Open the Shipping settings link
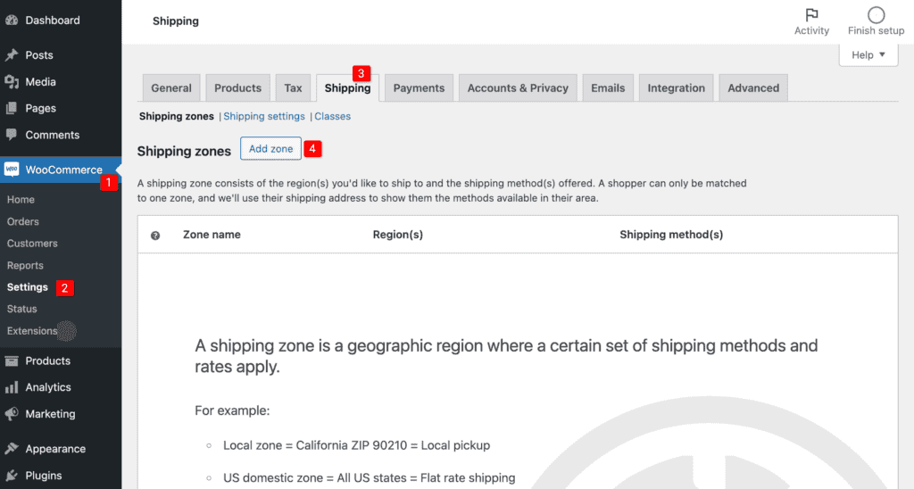 (264, 117)
